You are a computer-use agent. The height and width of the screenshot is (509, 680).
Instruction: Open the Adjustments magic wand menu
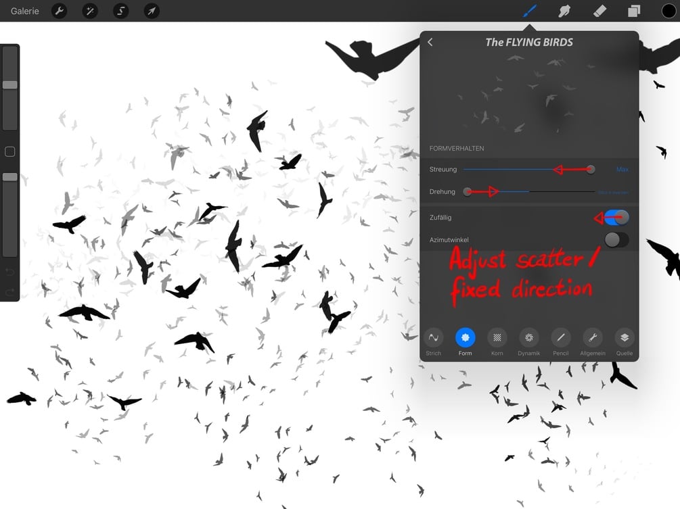point(90,11)
